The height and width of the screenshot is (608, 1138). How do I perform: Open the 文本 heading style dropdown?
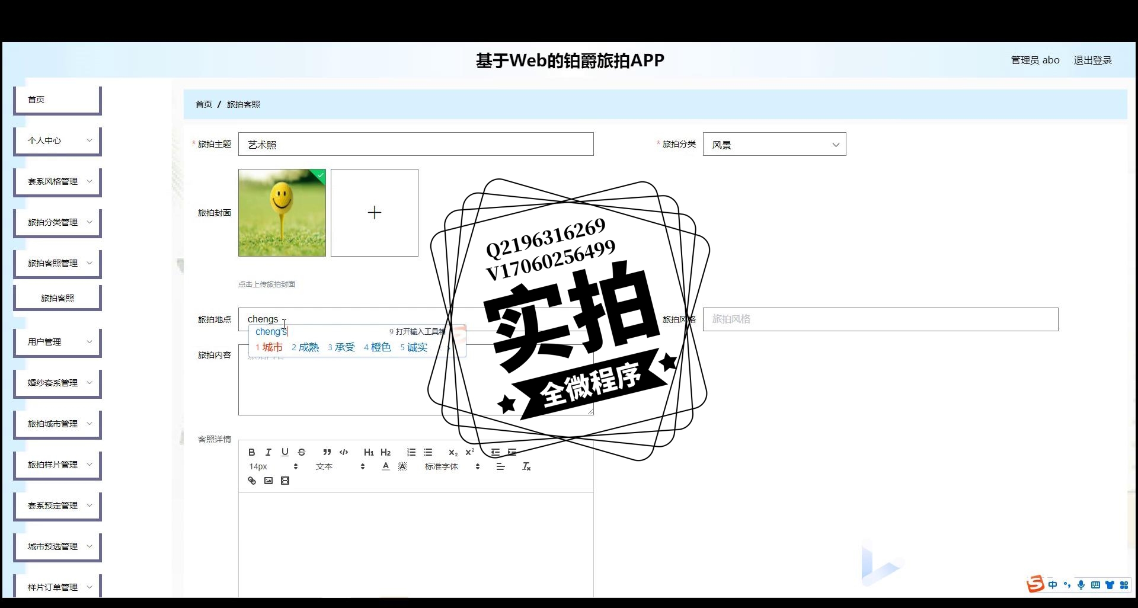coord(340,466)
